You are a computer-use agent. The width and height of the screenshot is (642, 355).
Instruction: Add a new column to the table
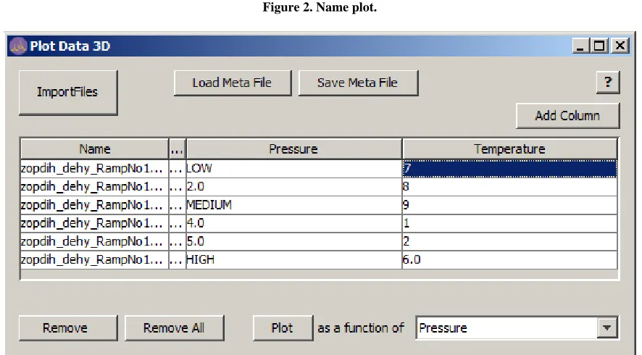(567, 116)
